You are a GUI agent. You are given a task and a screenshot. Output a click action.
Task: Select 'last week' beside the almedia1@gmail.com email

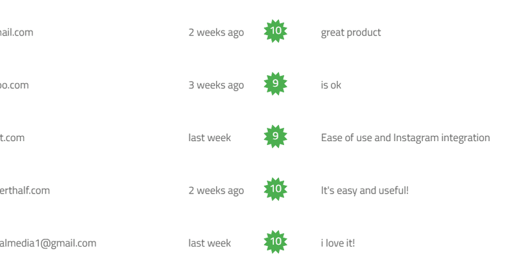[210, 243]
